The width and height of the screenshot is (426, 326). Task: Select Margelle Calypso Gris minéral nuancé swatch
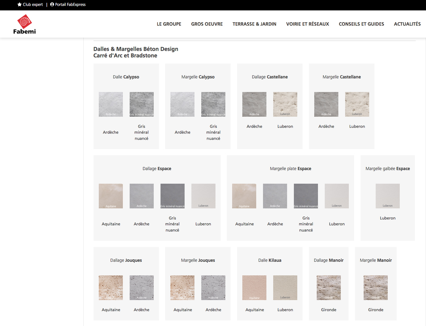coord(213,104)
